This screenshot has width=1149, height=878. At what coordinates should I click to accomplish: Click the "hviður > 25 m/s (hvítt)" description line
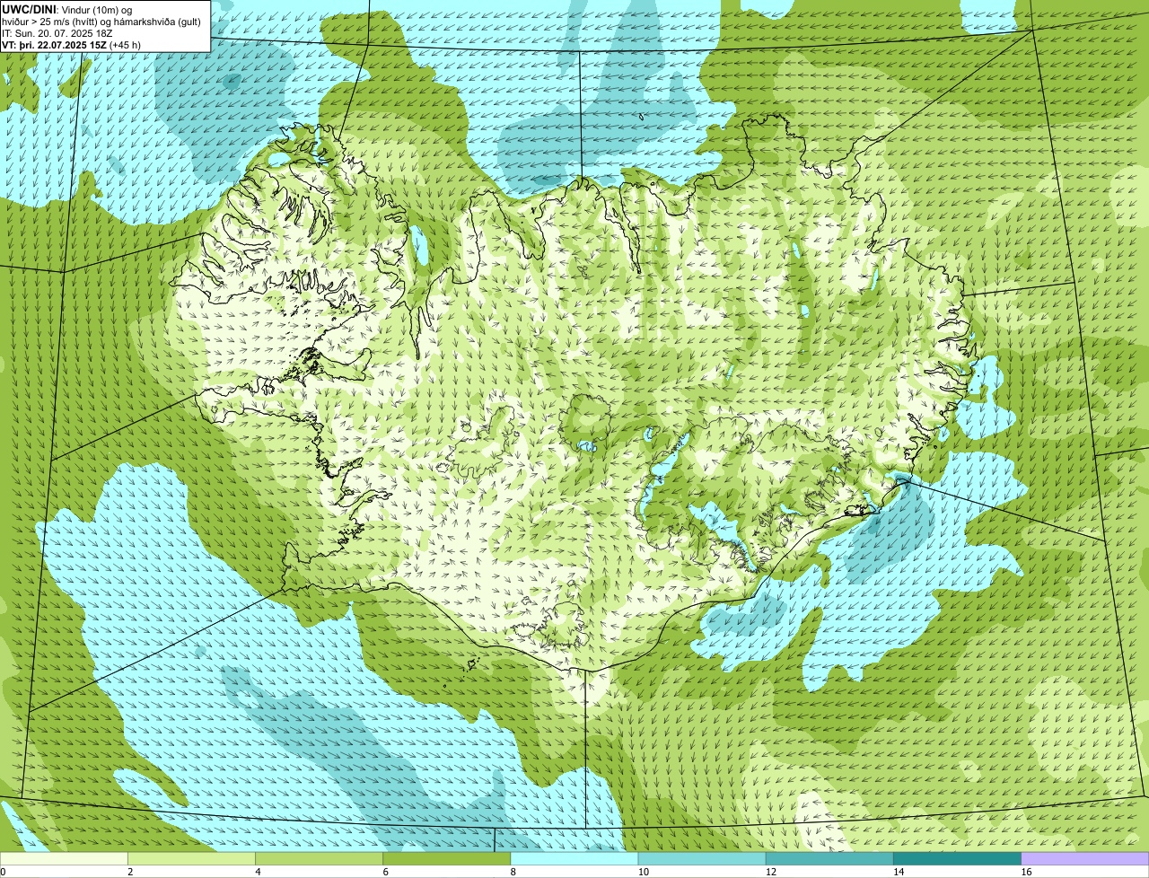[x=101, y=22]
